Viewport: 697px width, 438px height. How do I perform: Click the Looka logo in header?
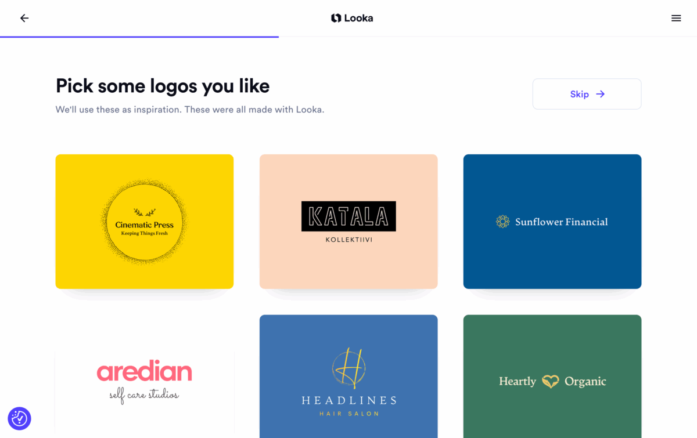coord(352,18)
